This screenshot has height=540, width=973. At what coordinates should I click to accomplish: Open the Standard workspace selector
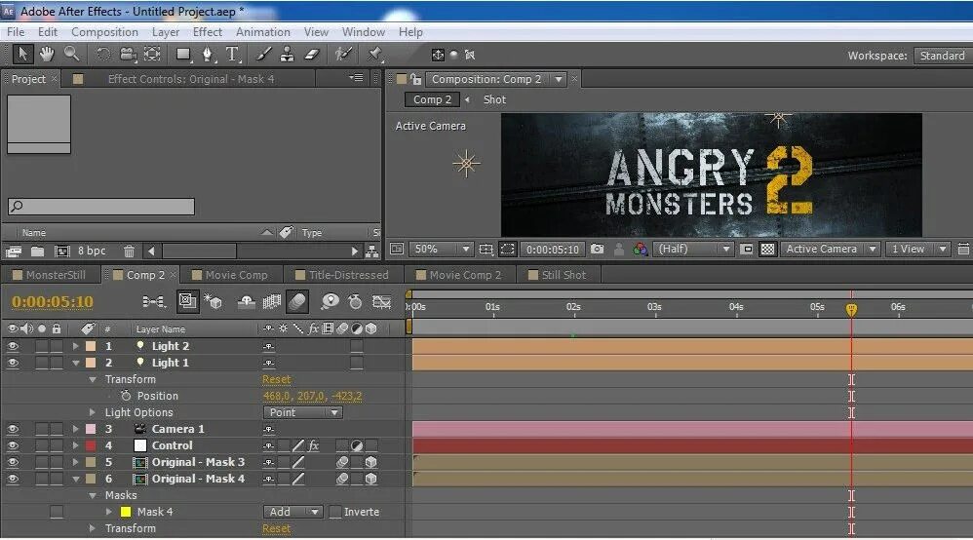click(942, 56)
